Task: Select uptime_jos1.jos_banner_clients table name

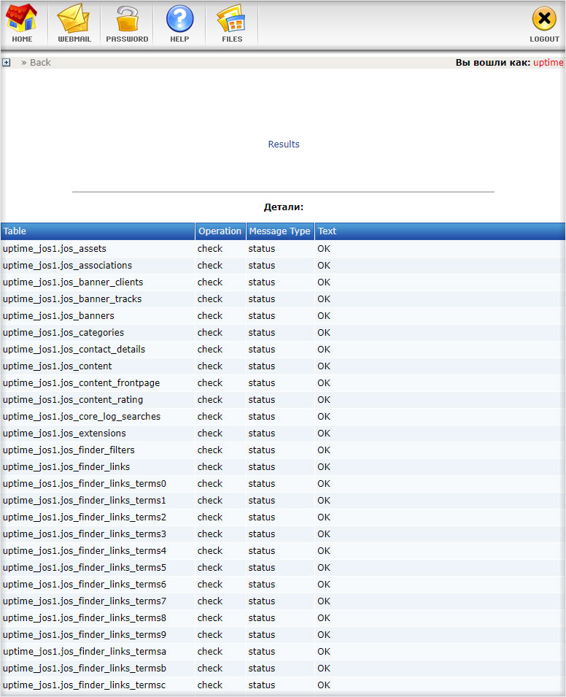Action: (x=73, y=282)
